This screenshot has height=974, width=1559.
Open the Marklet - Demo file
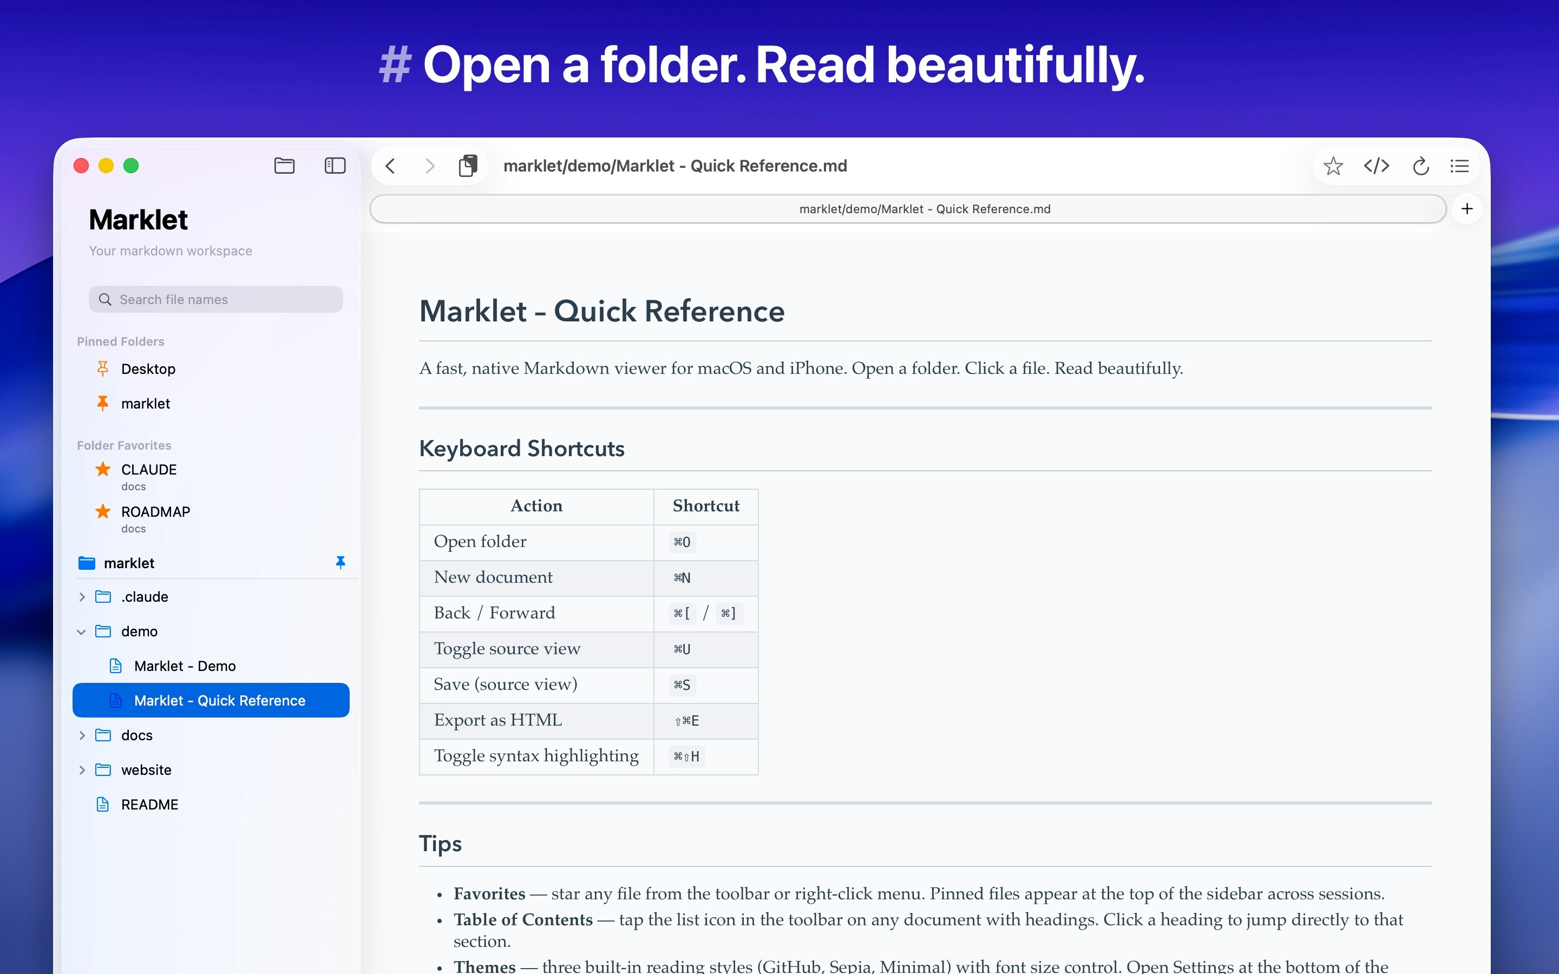coord(185,666)
